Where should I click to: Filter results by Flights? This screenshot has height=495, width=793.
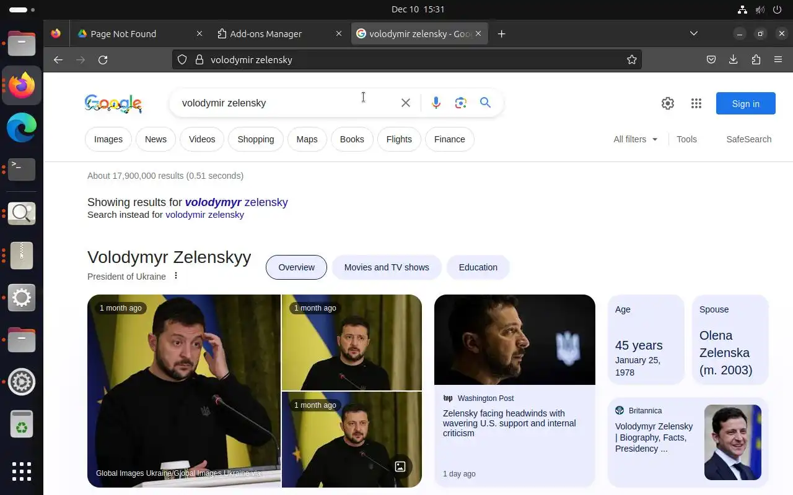click(x=399, y=139)
